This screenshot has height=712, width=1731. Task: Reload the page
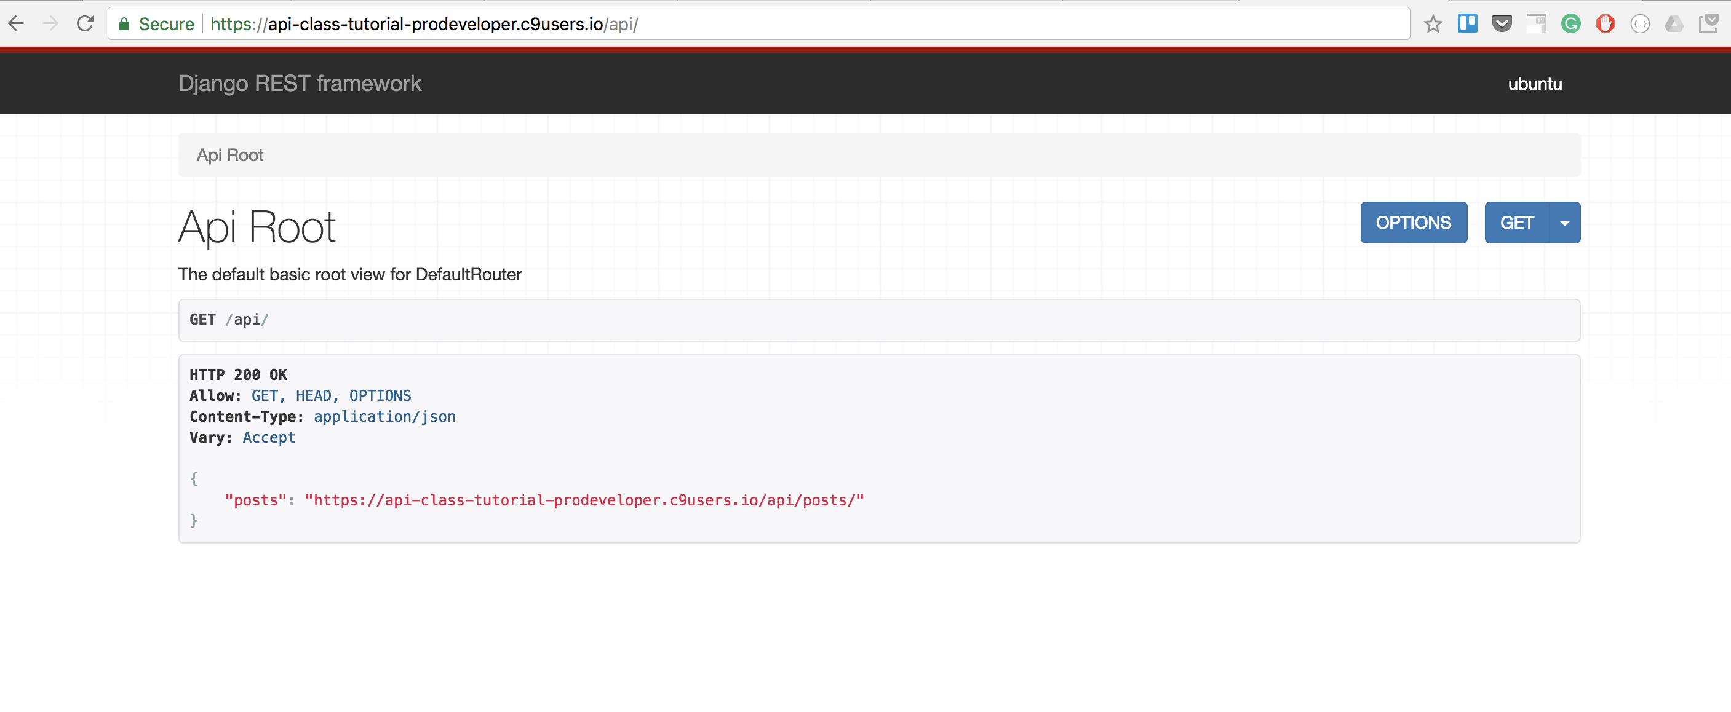pyautogui.click(x=86, y=24)
